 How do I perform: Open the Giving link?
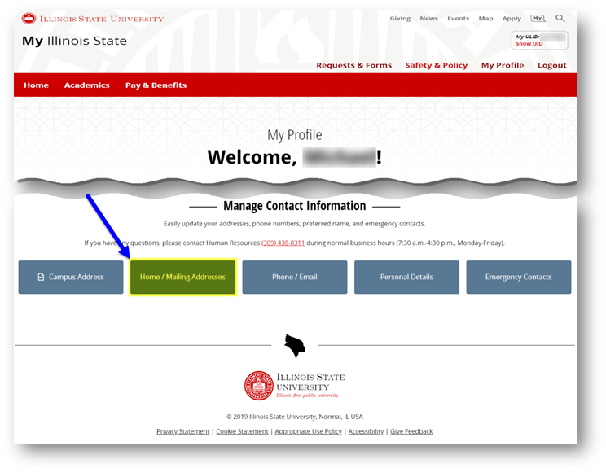coord(400,18)
